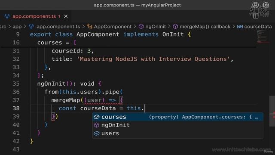Viewport: 275px width, 155px height.
Task: Click the code minimap overview
Action: 263,37
